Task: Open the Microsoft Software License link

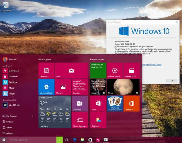Action: (x=152, y=65)
